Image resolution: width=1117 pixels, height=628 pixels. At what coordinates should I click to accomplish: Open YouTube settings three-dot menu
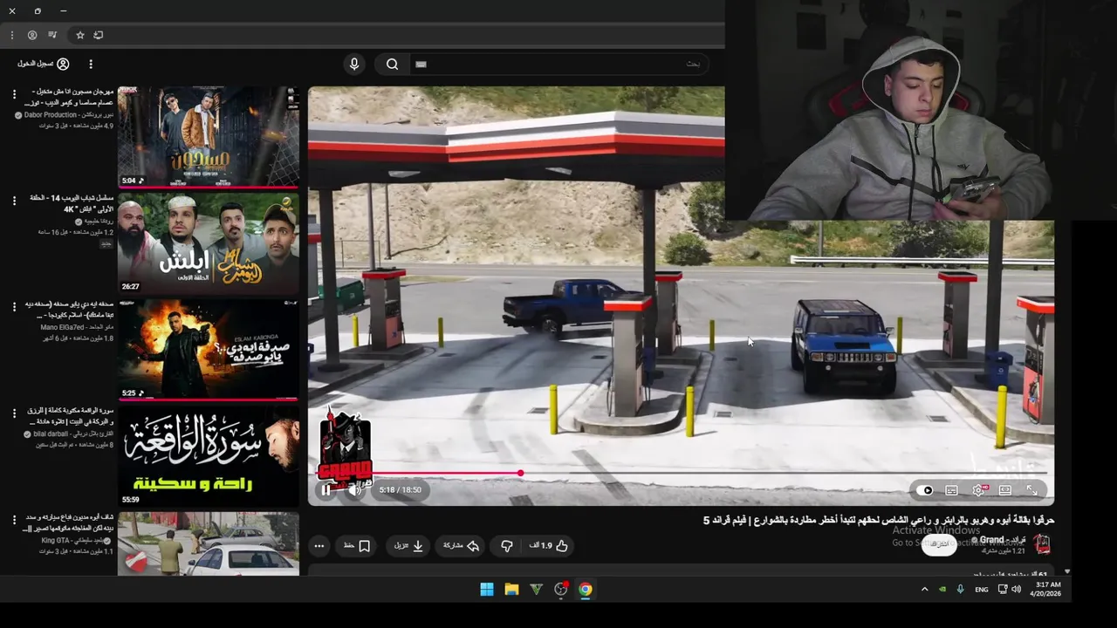coord(91,64)
